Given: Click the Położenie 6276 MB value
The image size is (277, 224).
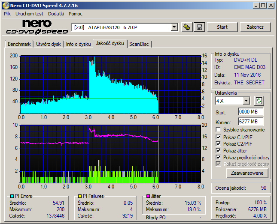Looking at the screenshot, I should 257,209.
